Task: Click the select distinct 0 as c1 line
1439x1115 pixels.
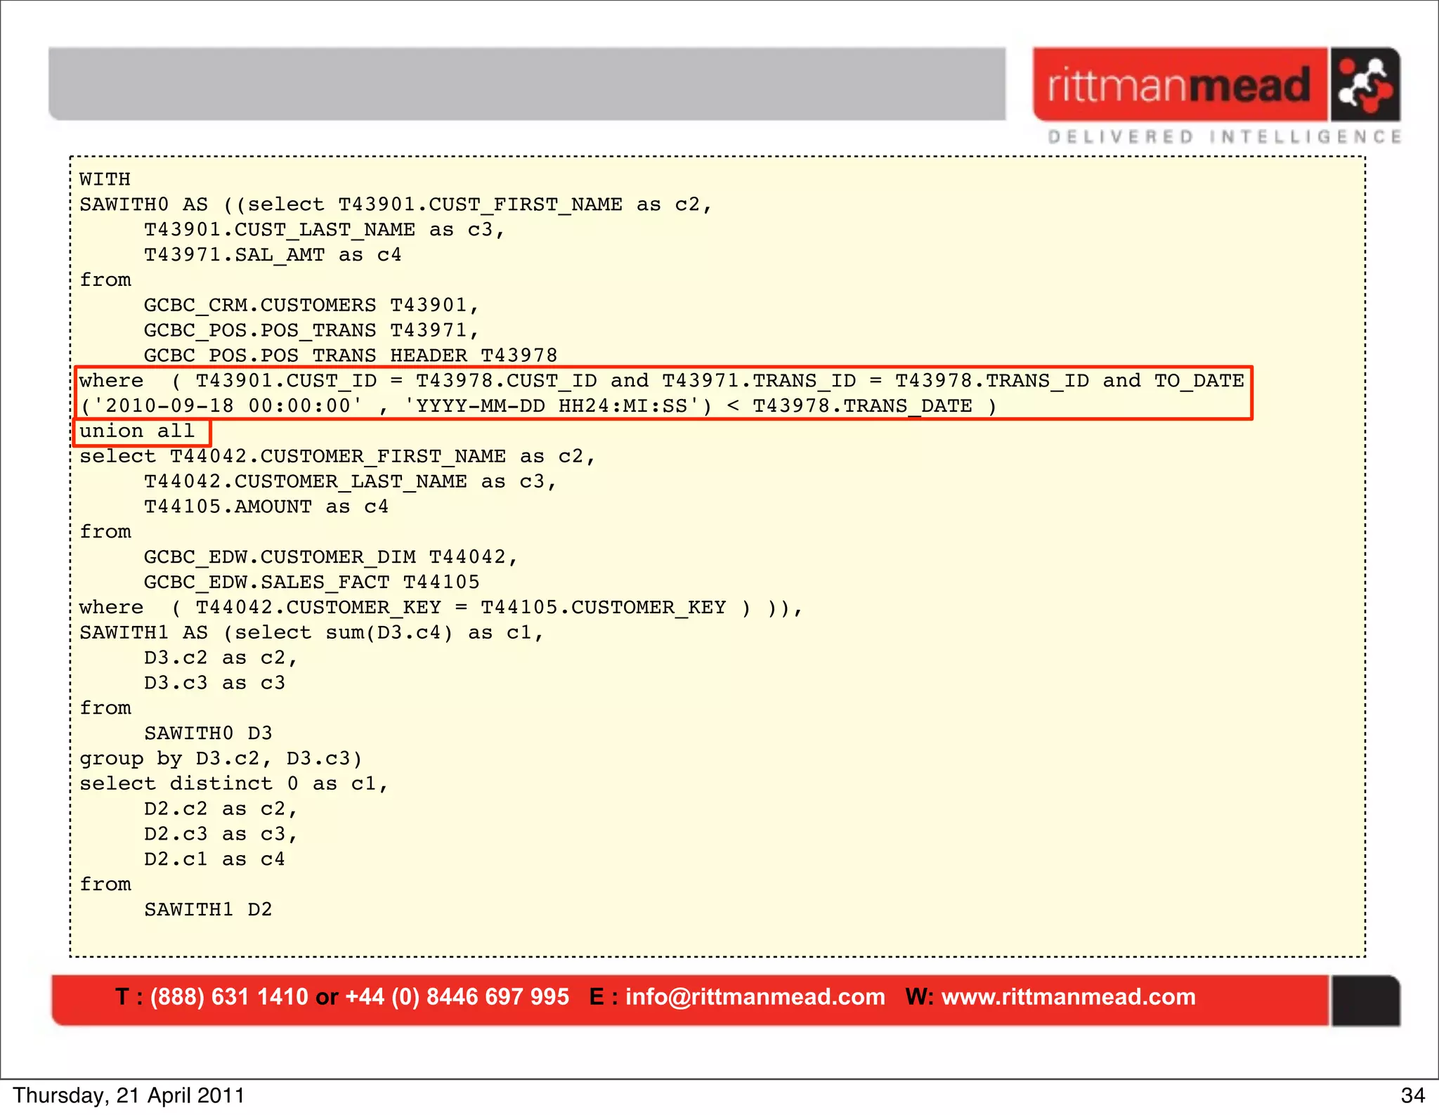Action: (233, 783)
